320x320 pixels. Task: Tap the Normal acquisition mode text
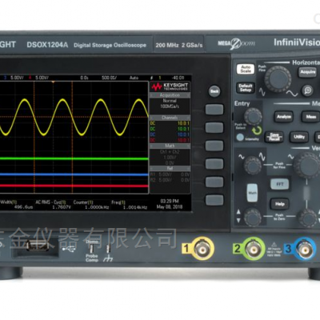click(170, 101)
